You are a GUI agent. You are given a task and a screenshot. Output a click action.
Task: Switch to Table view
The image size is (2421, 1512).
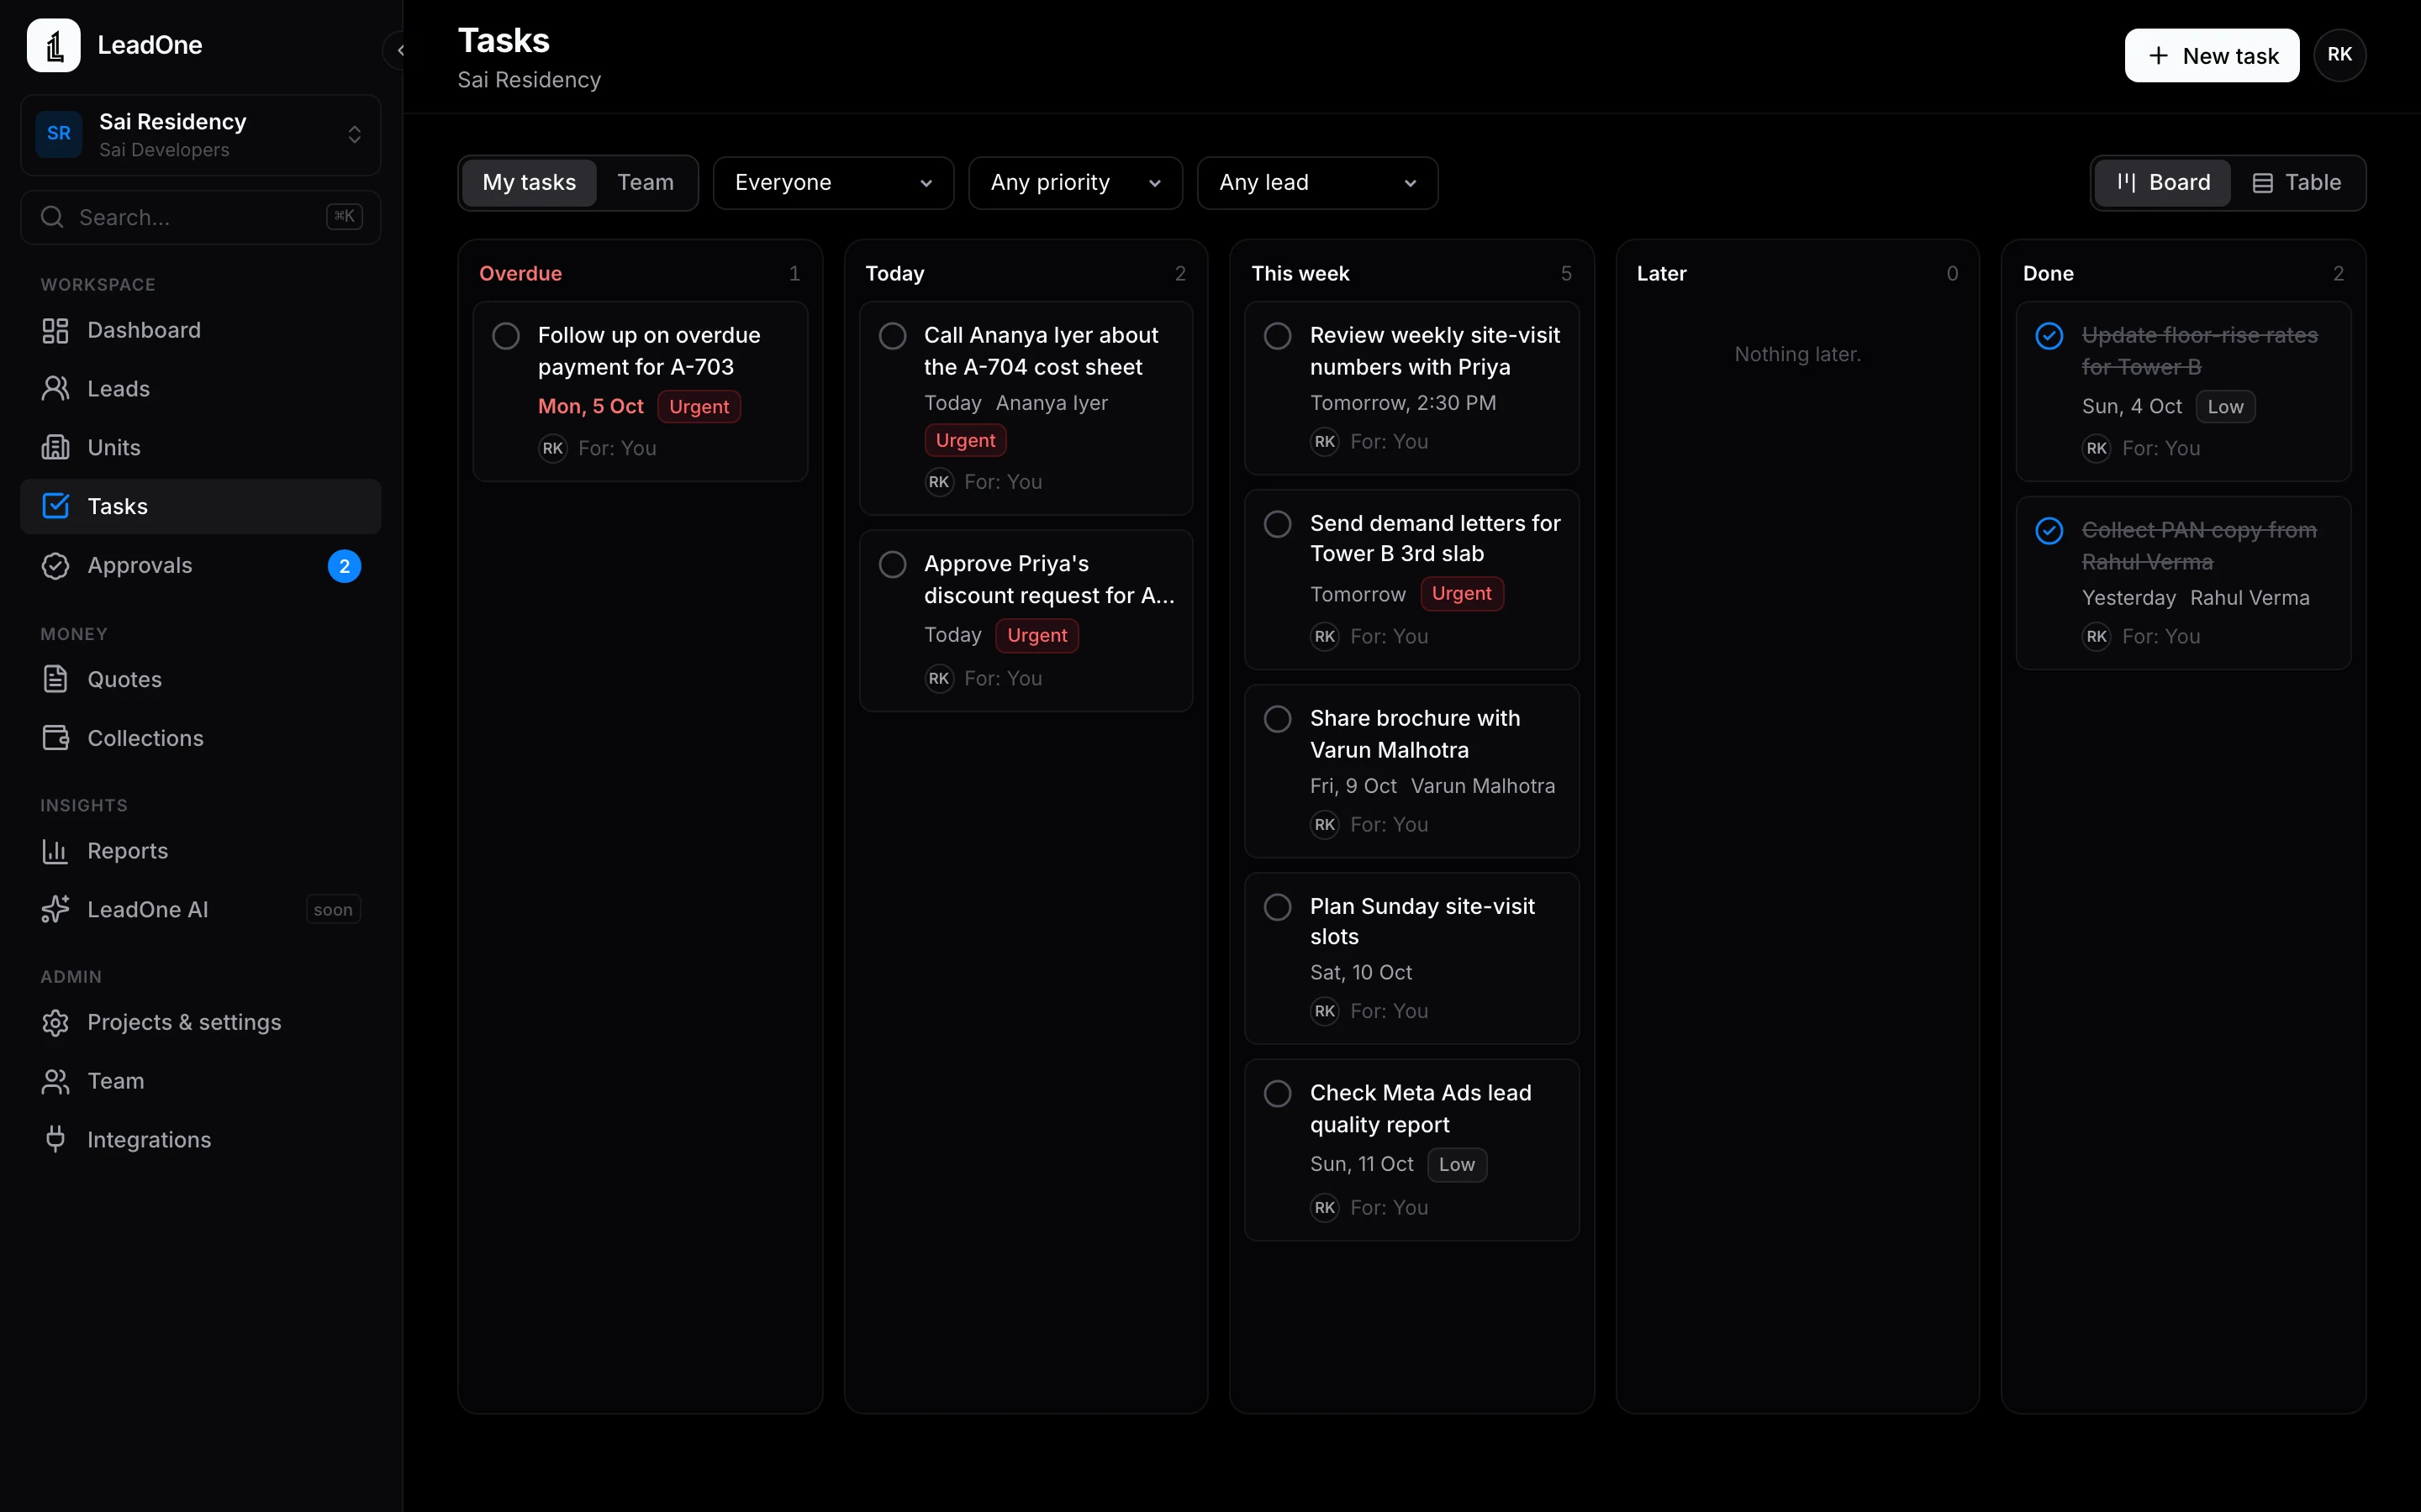(x=2297, y=183)
